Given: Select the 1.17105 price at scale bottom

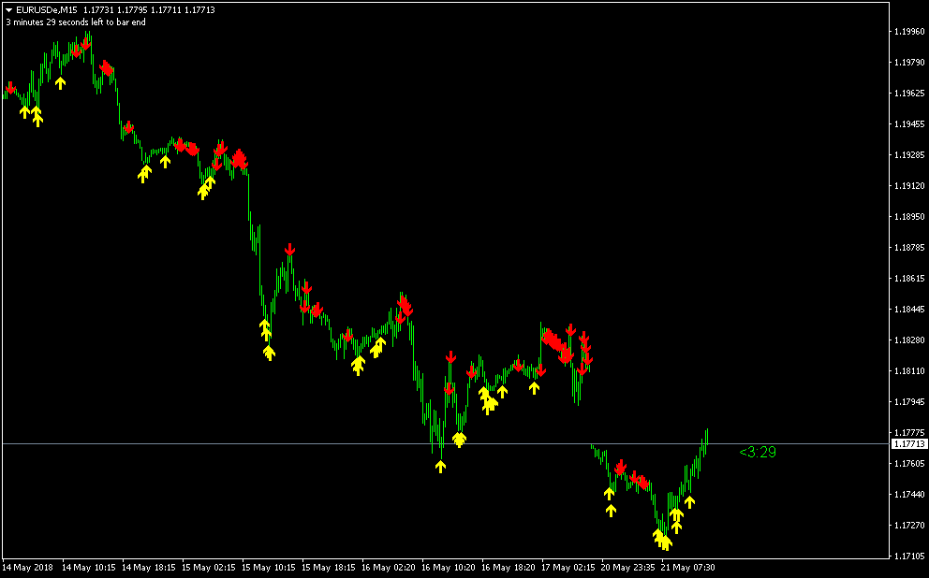Looking at the screenshot, I should pos(907,556).
